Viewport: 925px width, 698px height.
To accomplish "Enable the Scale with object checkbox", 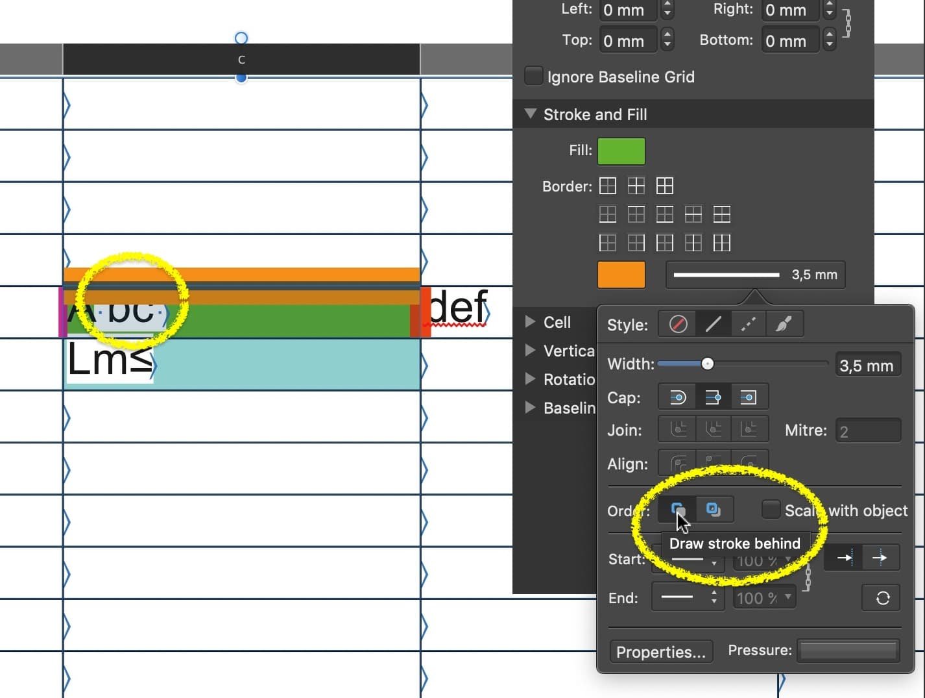I will [771, 510].
